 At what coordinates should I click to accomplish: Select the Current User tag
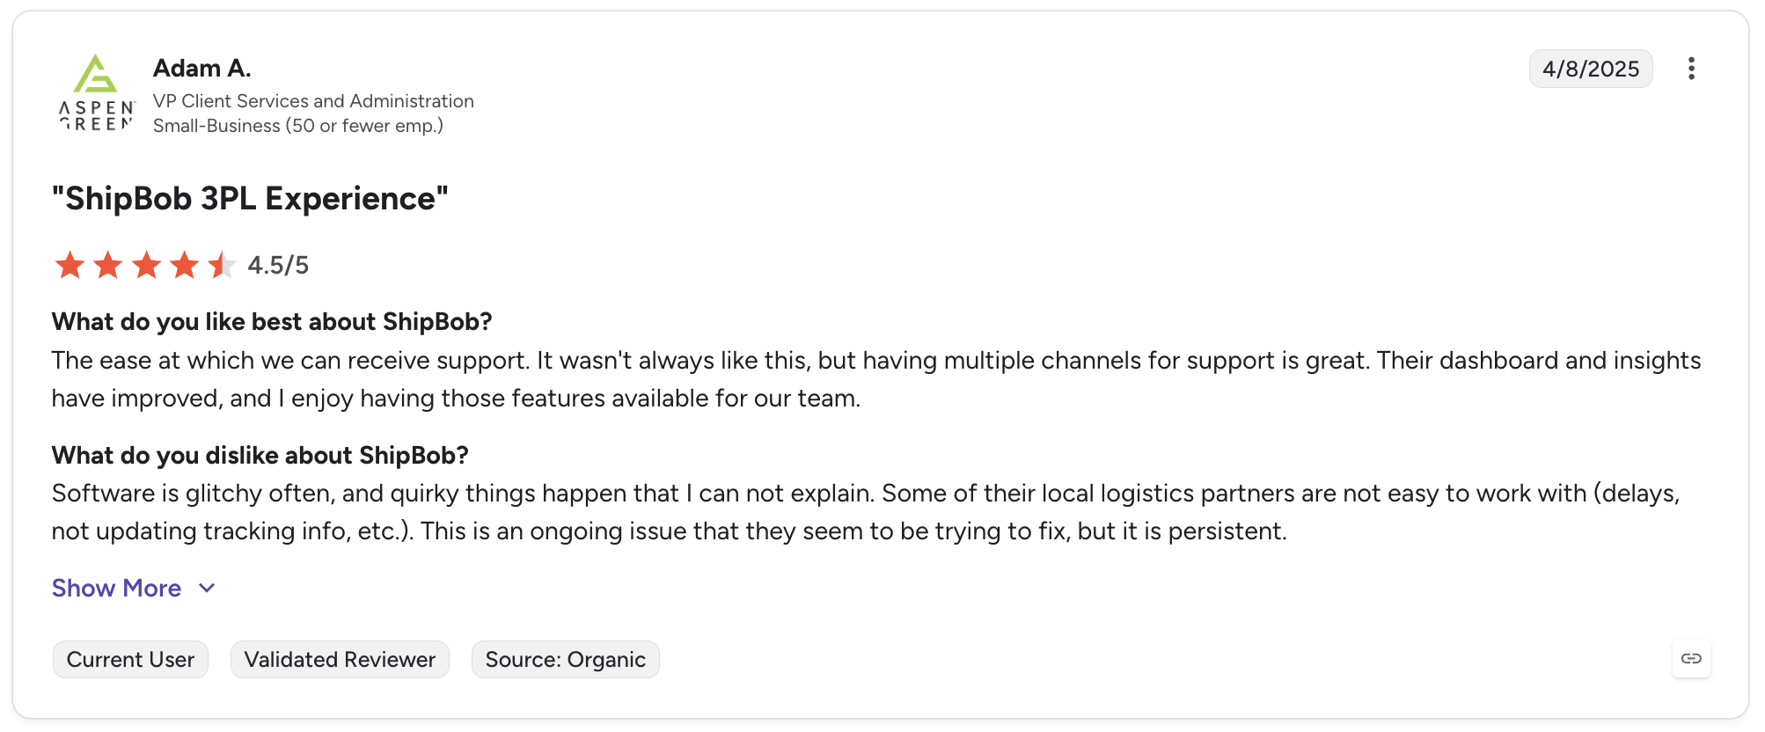[130, 660]
